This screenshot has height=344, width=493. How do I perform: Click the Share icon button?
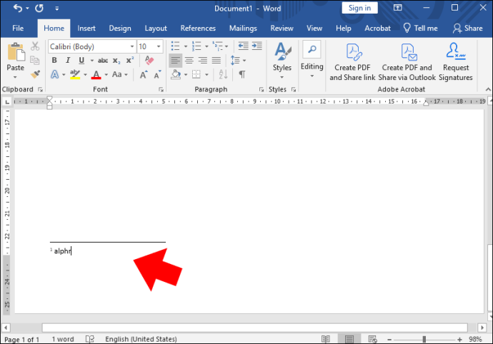tap(467, 29)
